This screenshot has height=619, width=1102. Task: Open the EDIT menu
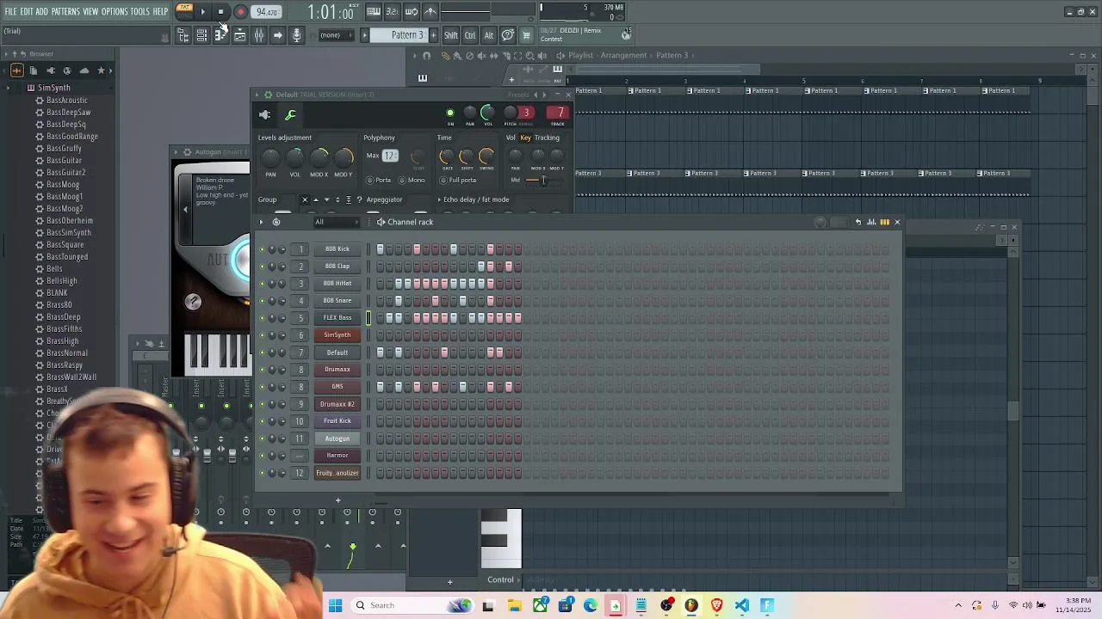[x=26, y=11]
